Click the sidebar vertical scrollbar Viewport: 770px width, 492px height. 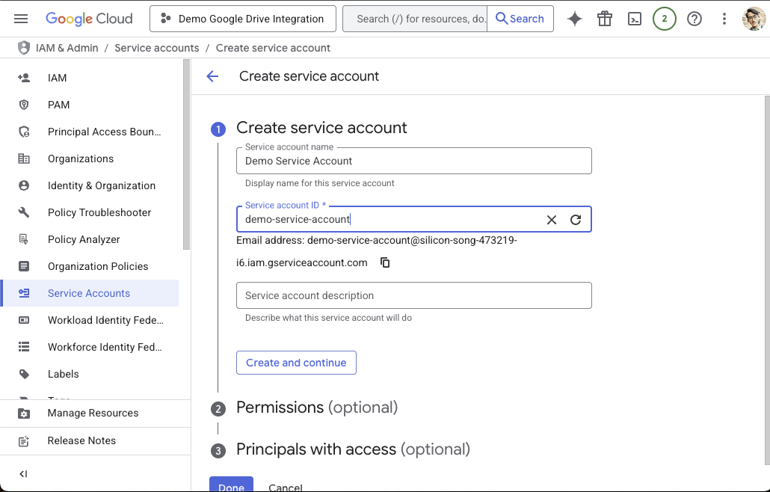click(x=186, y=154)
